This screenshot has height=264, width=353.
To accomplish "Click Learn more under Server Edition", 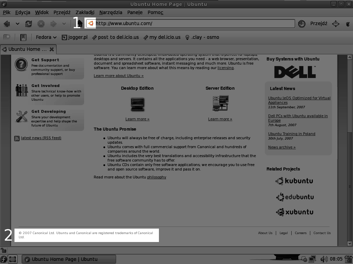I will (x=220, y=119).
